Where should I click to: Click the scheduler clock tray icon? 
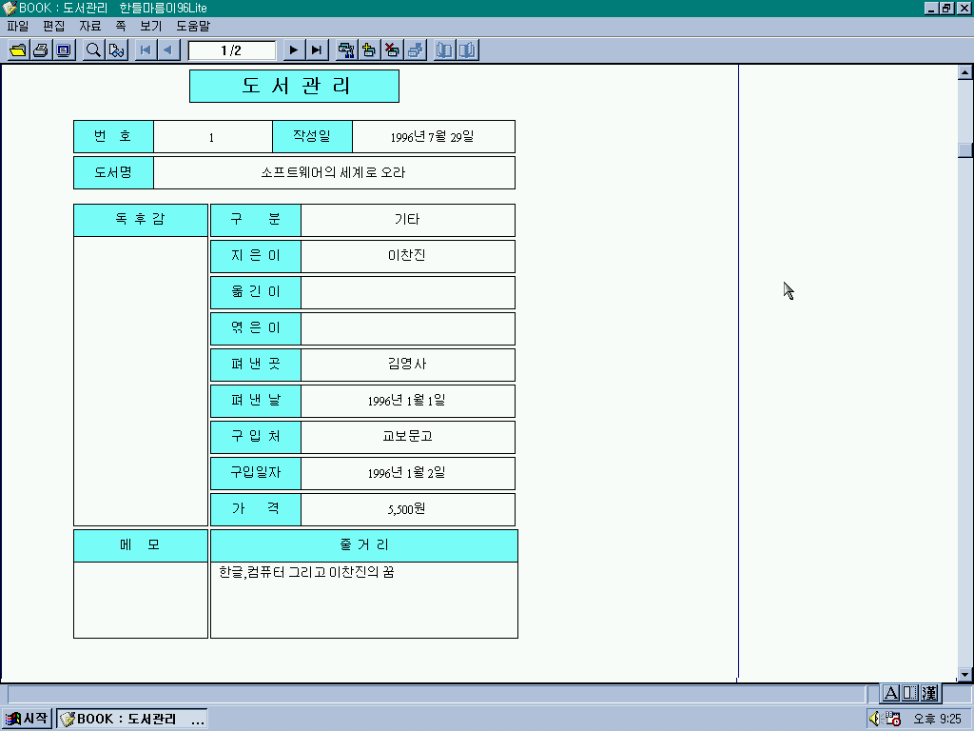pos(892,719)
